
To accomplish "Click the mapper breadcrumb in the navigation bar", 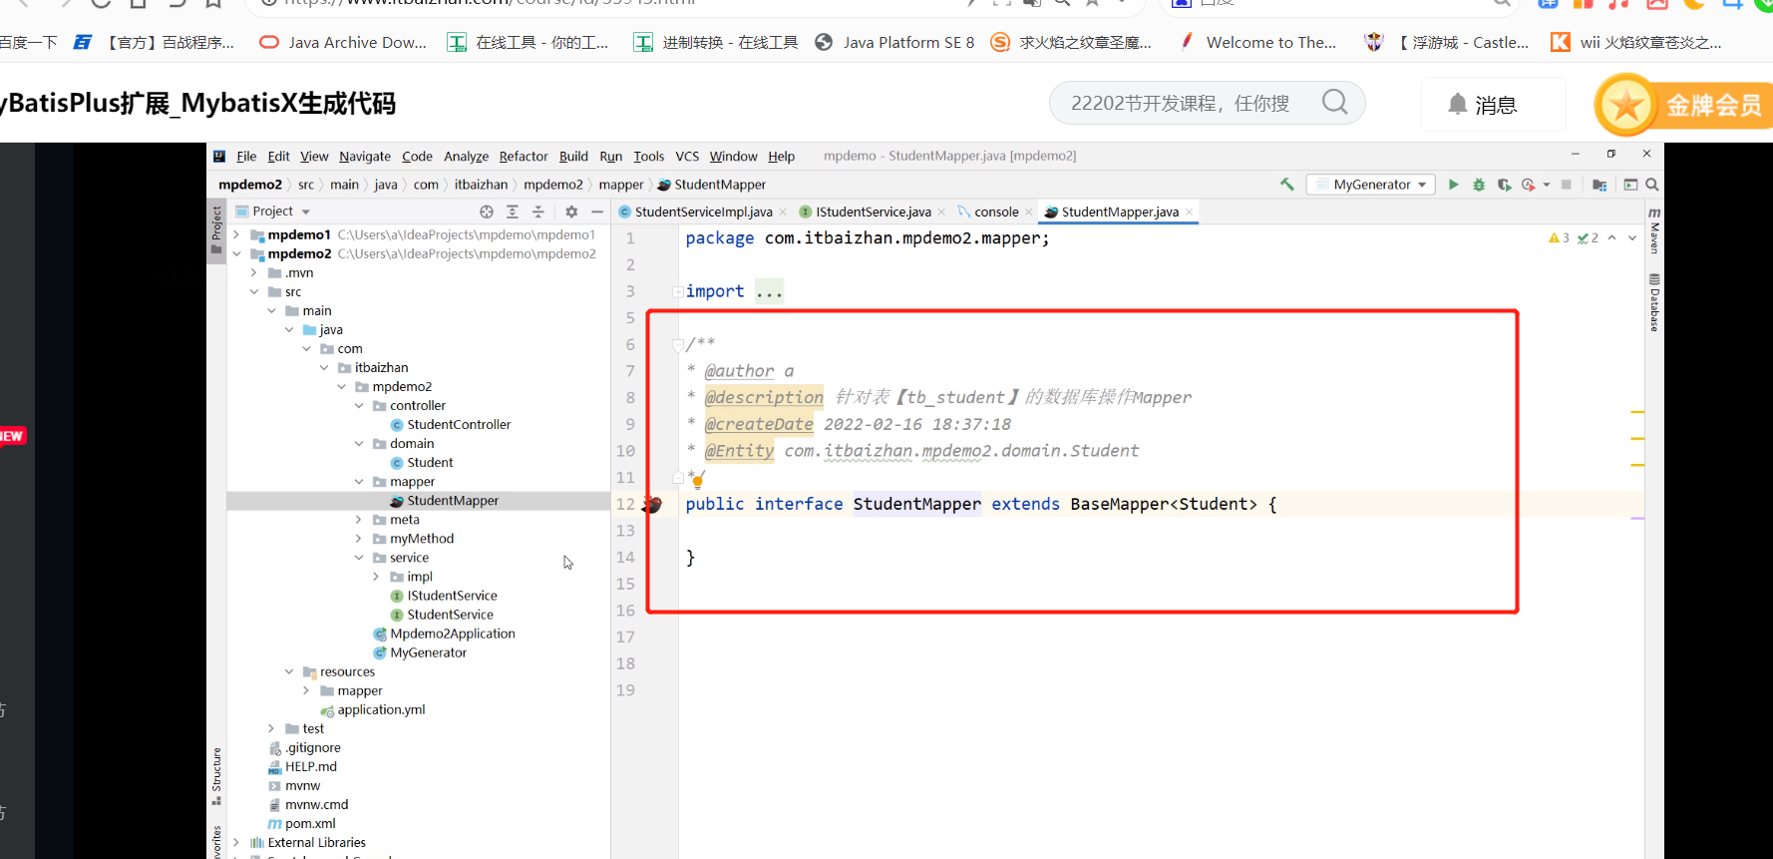I will (x=621, y=185).
